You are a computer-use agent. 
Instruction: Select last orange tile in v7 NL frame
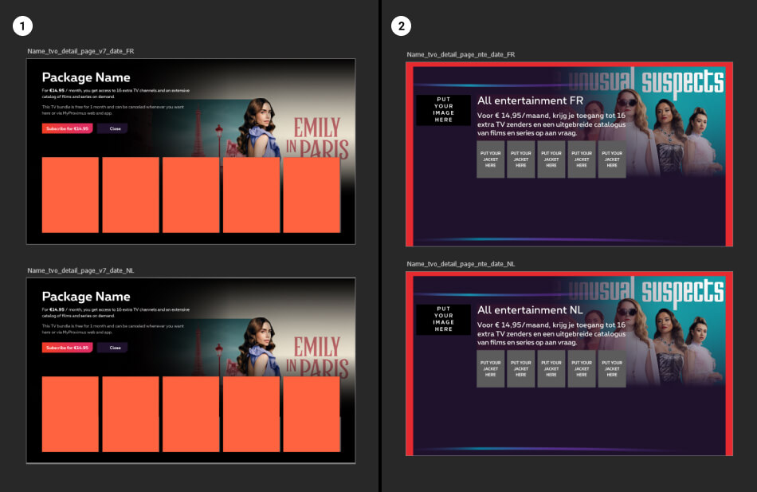[x=312, y=414]
